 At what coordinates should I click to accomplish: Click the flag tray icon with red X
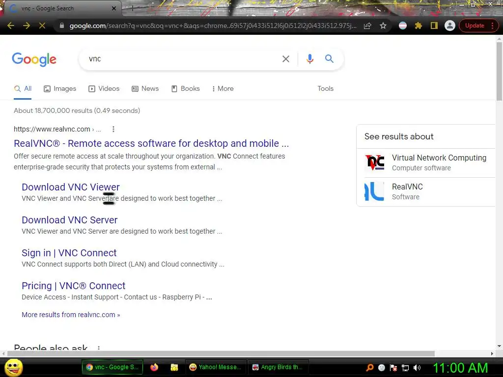click(x=393, y=368)
